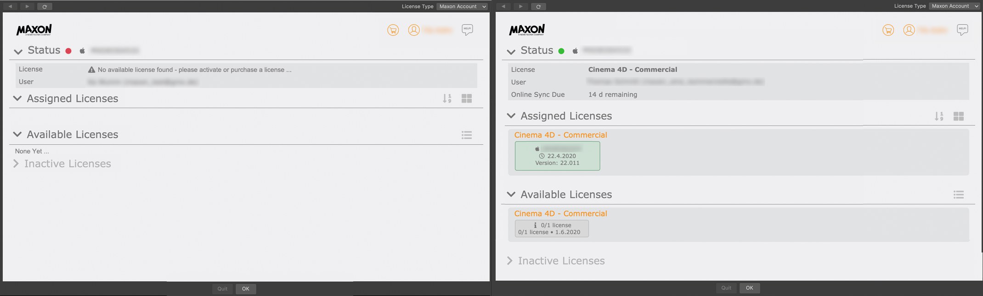The height and width of the screenshot is (296, 983).
Task: Switch available licenses to list view, left window
Action: click(x=467, y=135)
